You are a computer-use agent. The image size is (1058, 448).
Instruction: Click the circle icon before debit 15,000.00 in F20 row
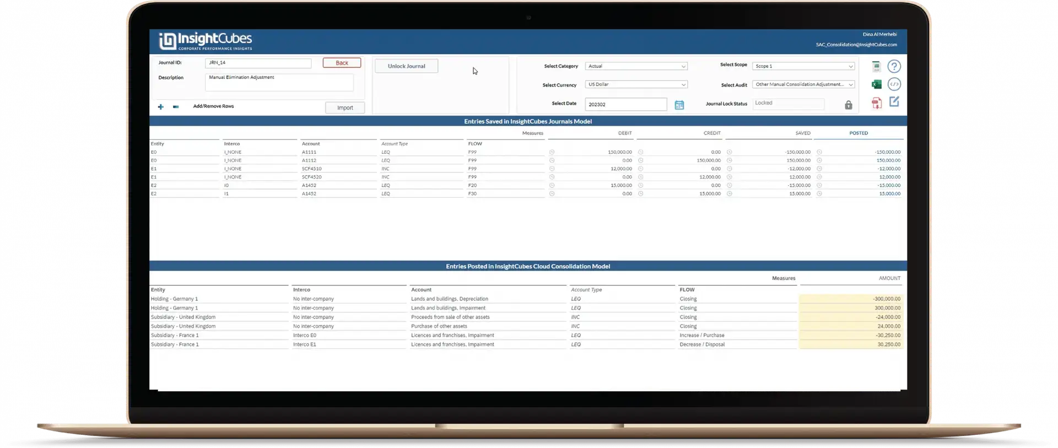[x=552, y=185]
